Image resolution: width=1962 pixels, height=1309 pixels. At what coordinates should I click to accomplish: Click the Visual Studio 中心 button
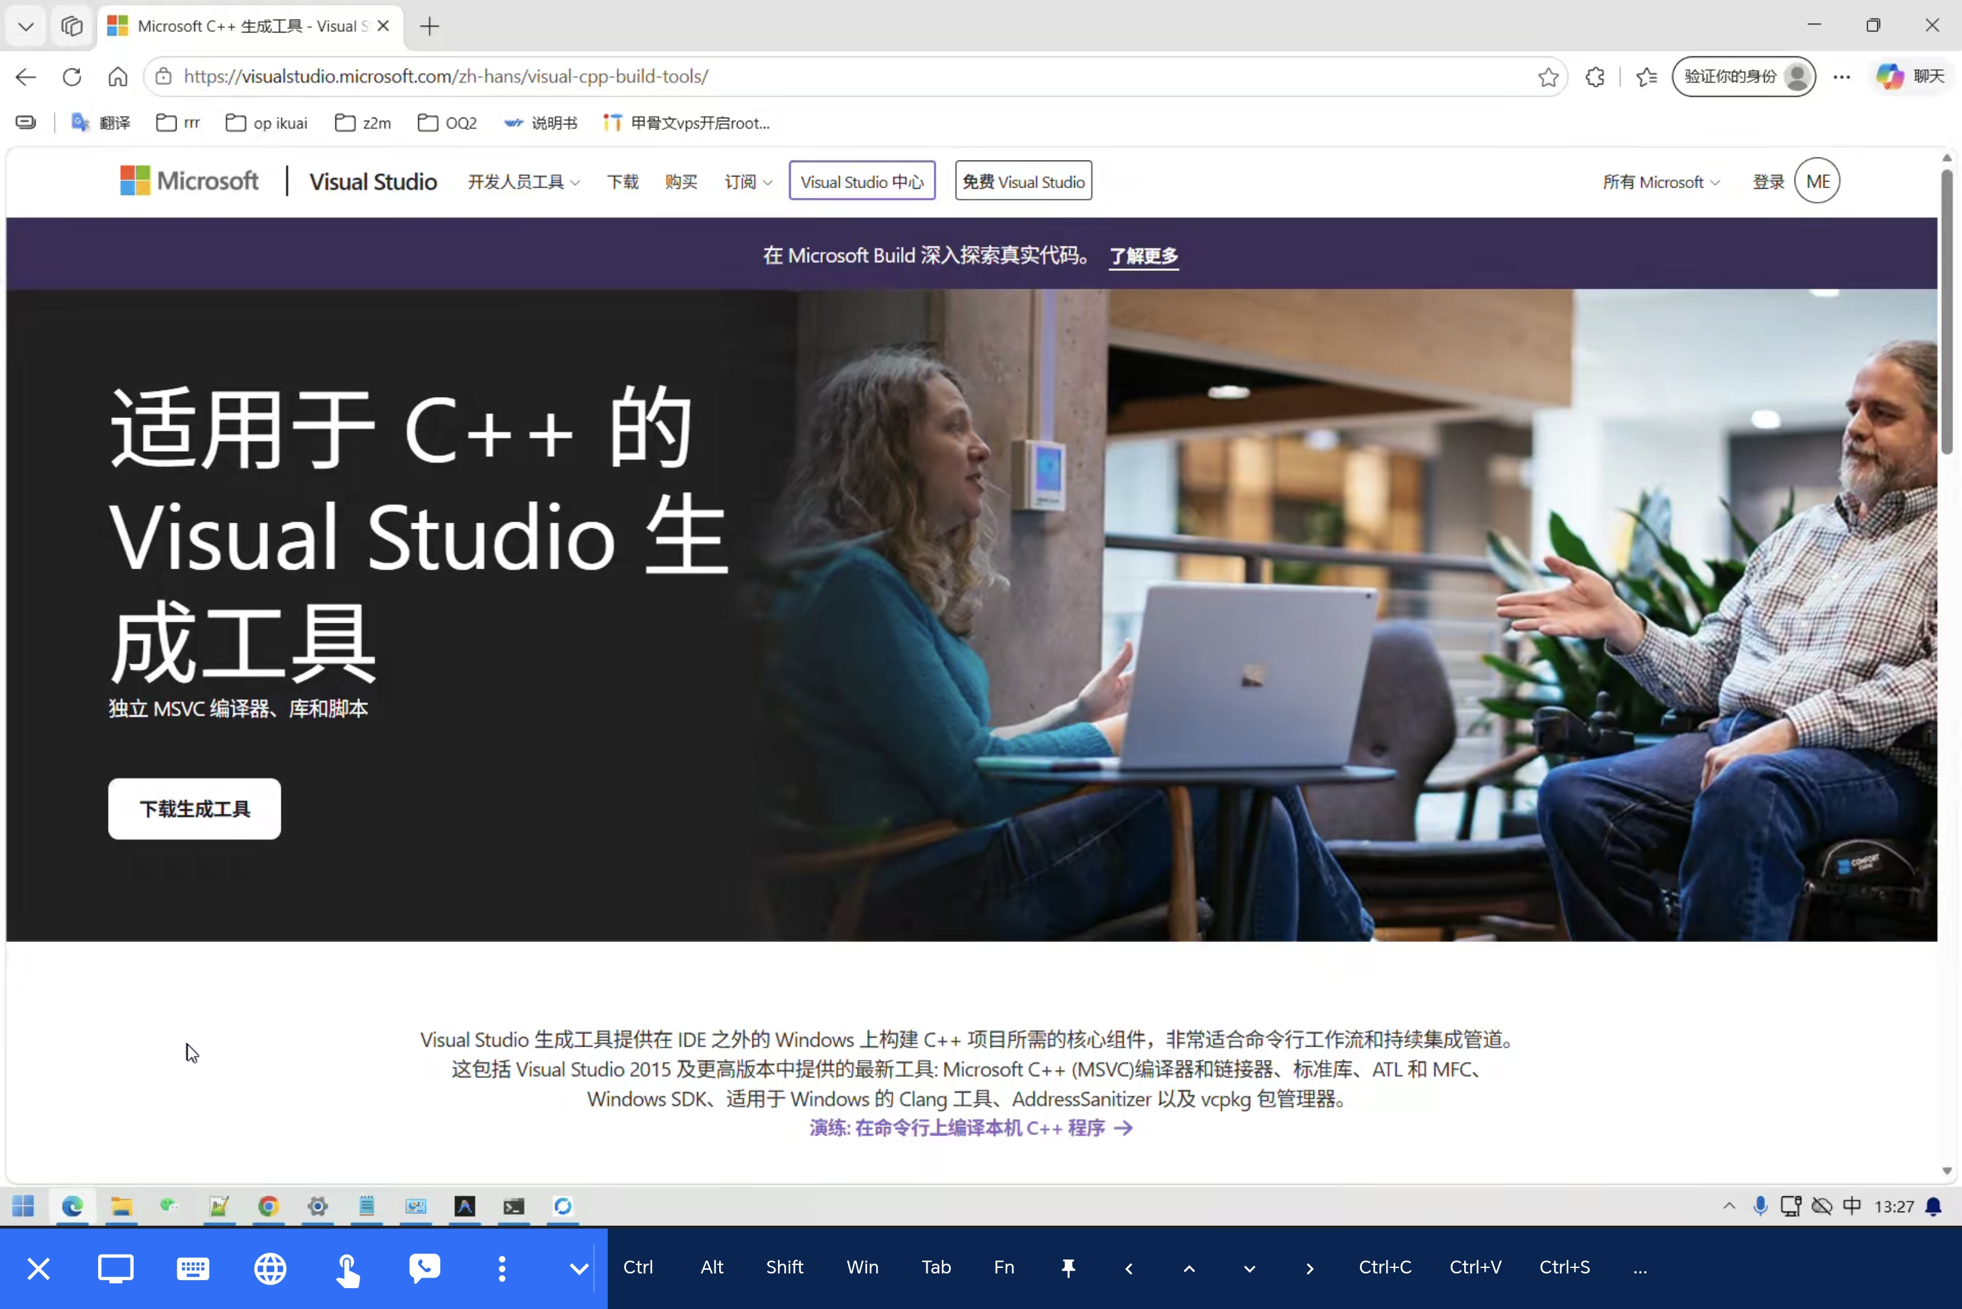coord(862,181)
